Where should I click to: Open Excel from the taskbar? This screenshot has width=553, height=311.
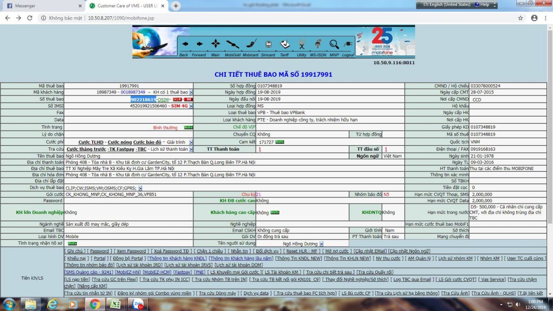click(x=116, y=305)
